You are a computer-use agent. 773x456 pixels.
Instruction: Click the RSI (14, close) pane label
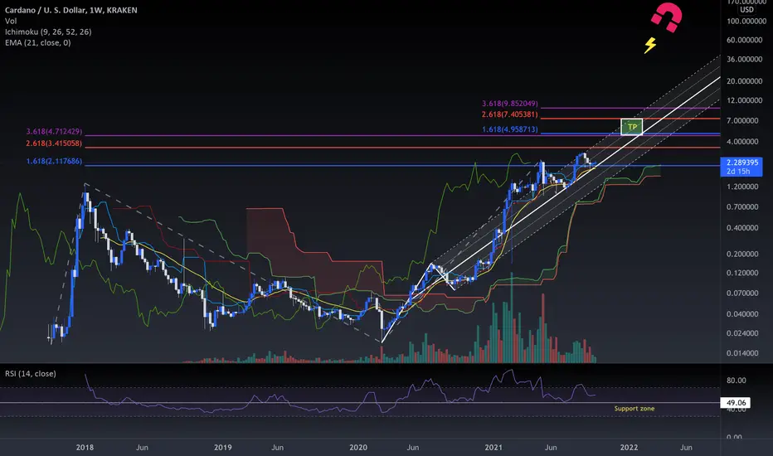point(31,374)
